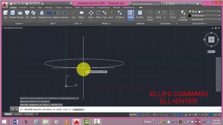This screenshot has height=125, width=223.
Task: Open the AutoCAD application menu logo
Action: pos(5,5)
